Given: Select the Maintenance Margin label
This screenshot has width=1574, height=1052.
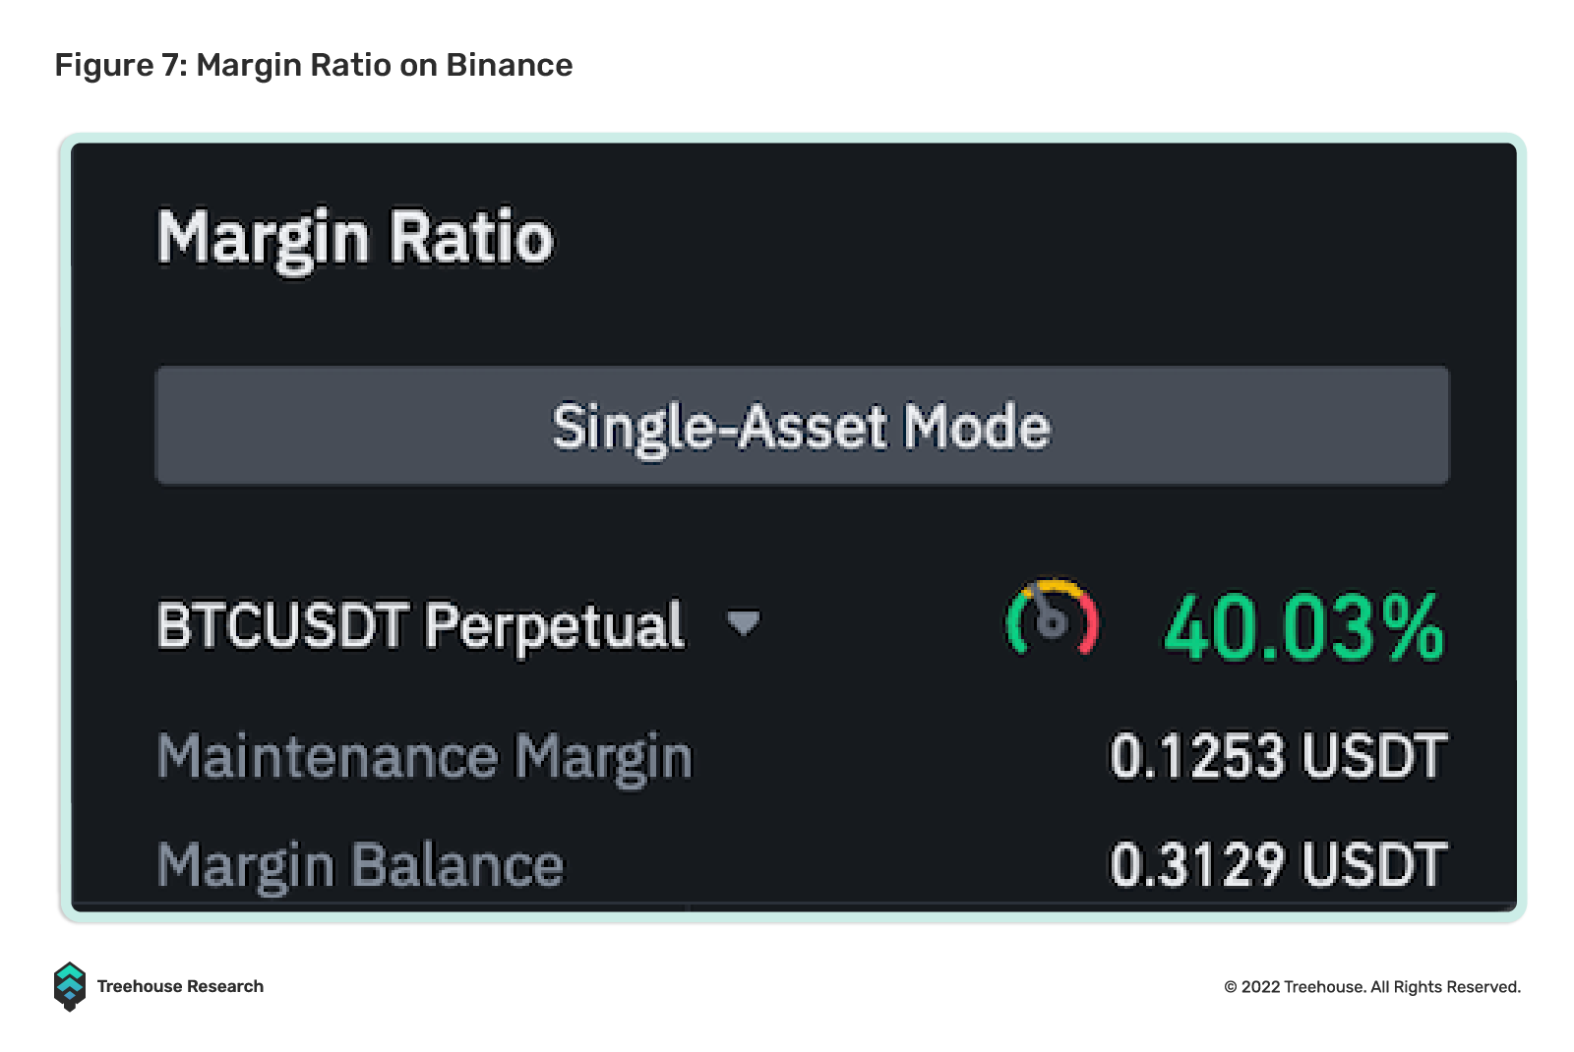Looking at the screenshot, I should [425, 758].
